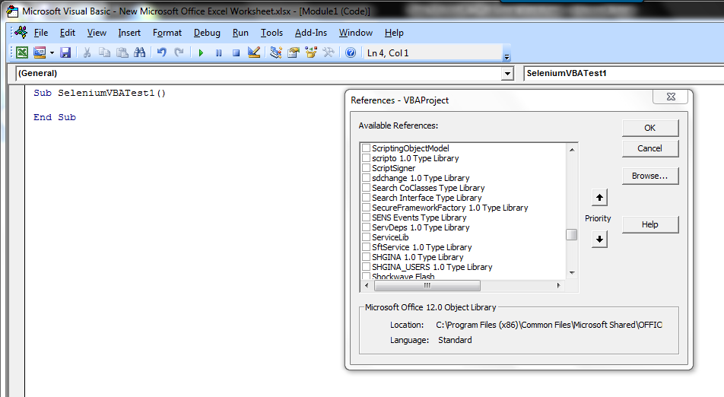724x397 pixels.
Task: Expand the (General) object dropdown
Action: (x=507, y=74)
